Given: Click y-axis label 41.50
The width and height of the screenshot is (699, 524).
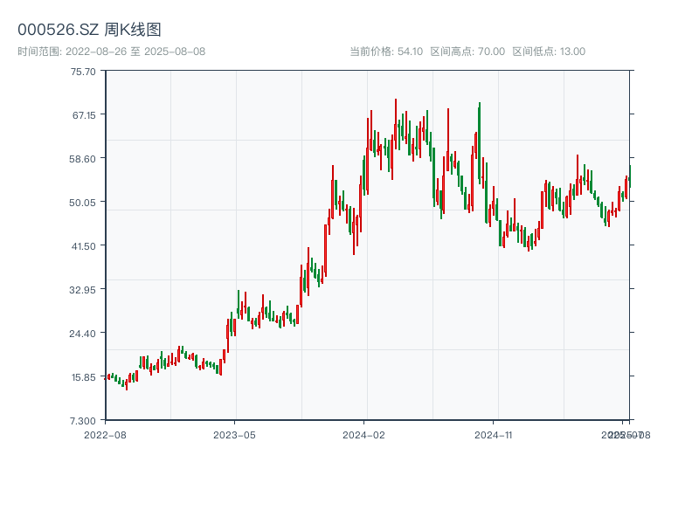Looking at the screenshot, I should click(83, 246).
